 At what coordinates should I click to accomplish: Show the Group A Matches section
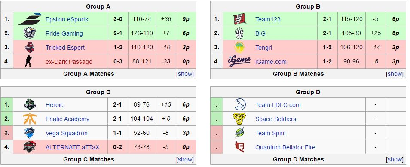[185, 74]
